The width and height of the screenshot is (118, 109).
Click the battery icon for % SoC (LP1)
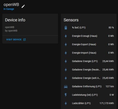tap(66, 28)
